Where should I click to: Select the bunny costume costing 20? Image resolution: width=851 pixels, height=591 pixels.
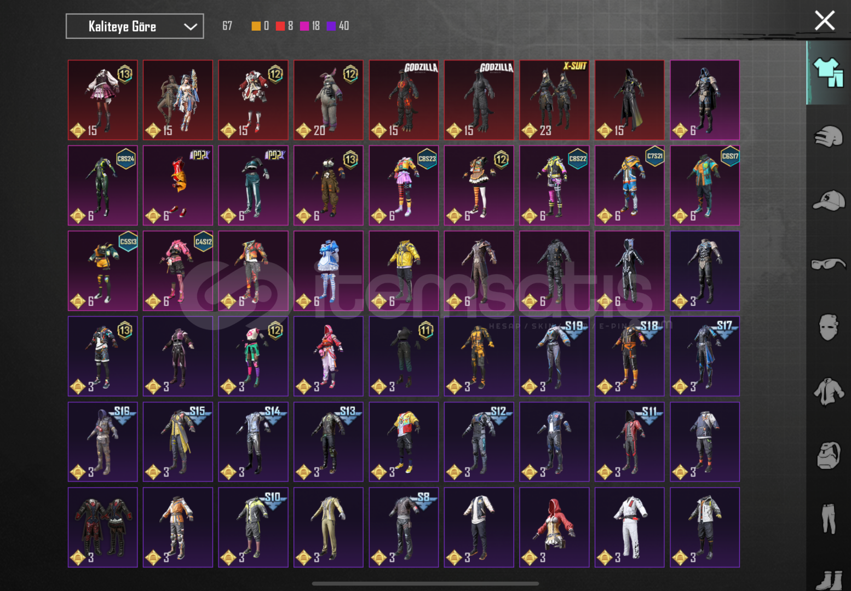click(329, 100)
